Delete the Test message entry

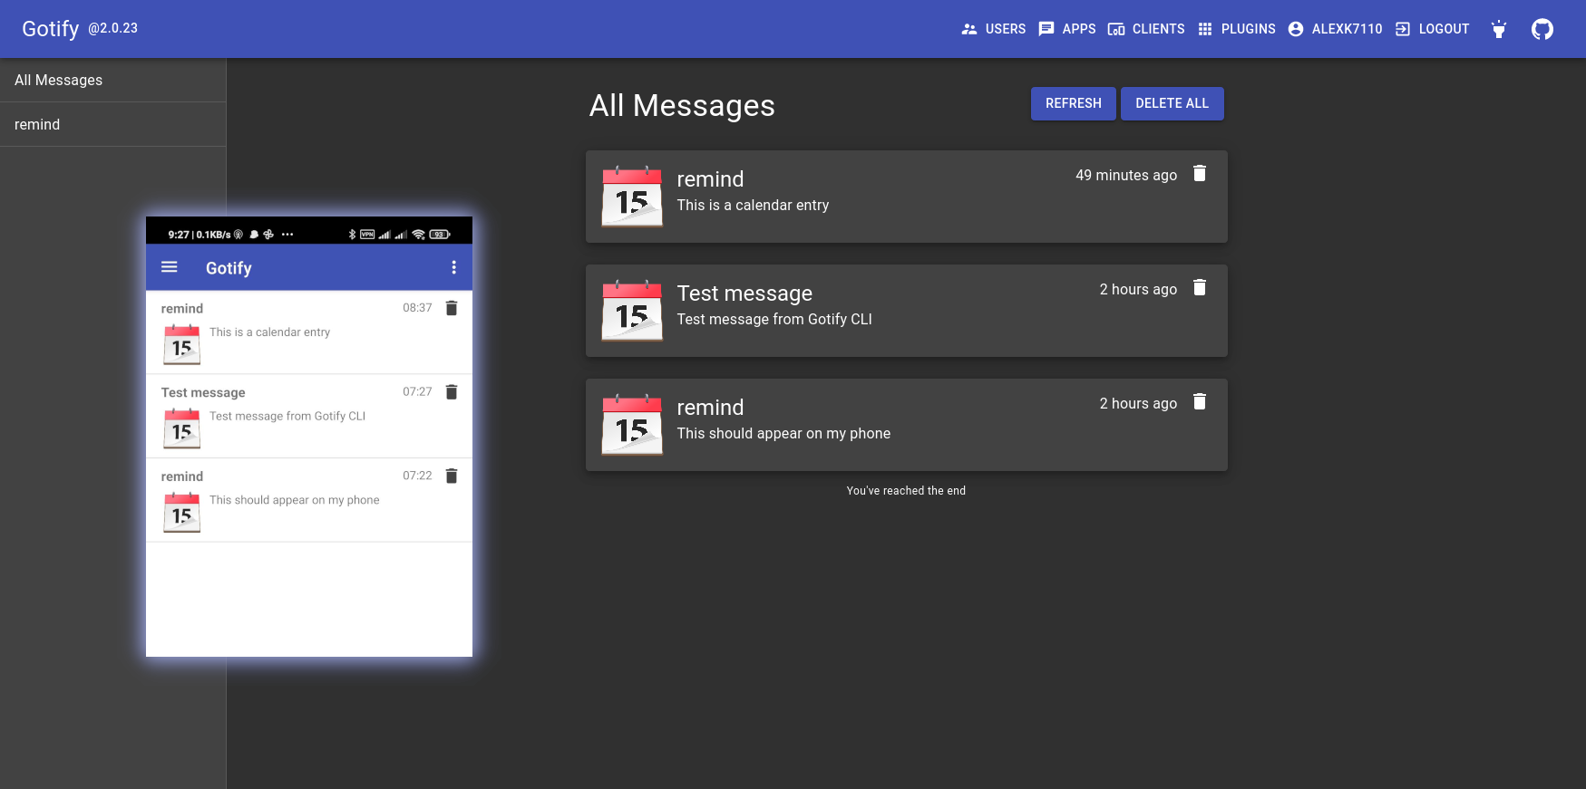click(x=1200, y=287)
